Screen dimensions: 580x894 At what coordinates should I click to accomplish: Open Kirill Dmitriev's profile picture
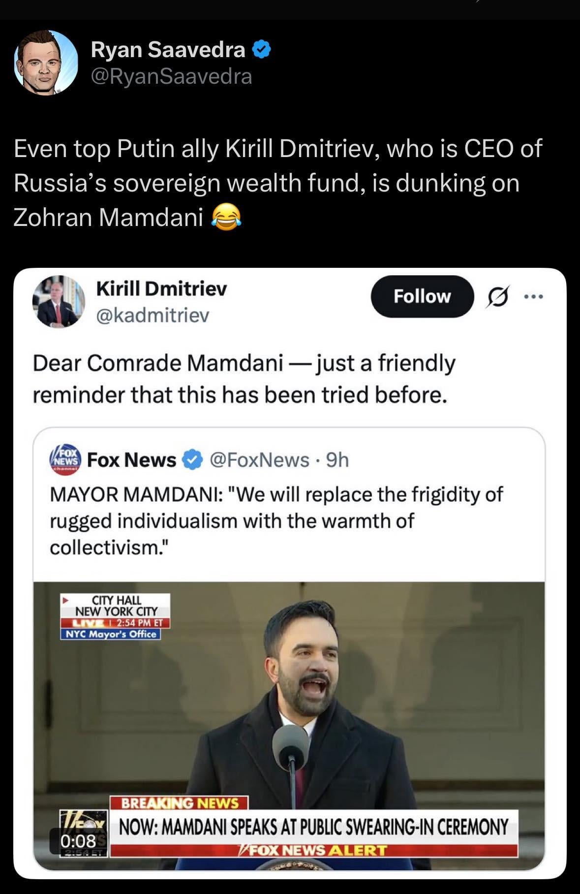[x=59, y=301]
